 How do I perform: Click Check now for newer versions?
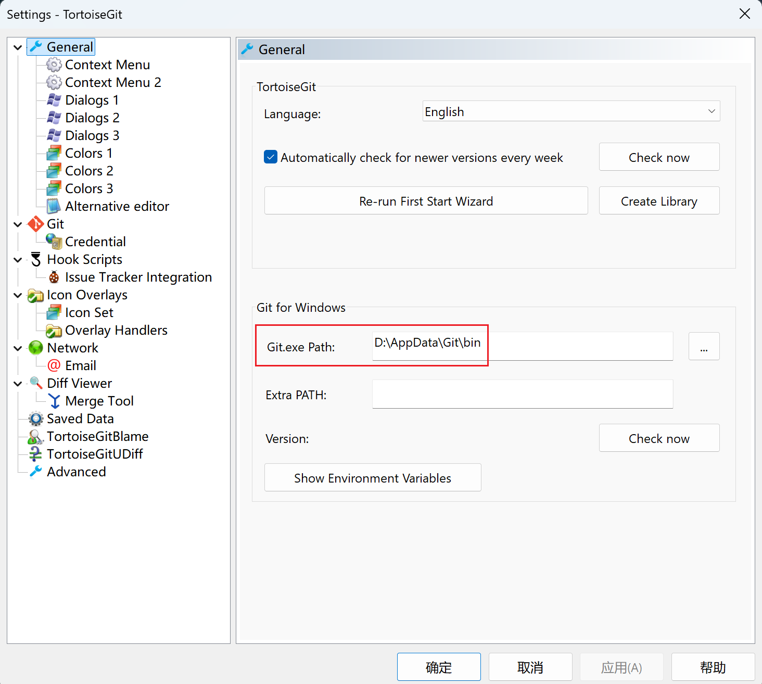coord(659,157)
